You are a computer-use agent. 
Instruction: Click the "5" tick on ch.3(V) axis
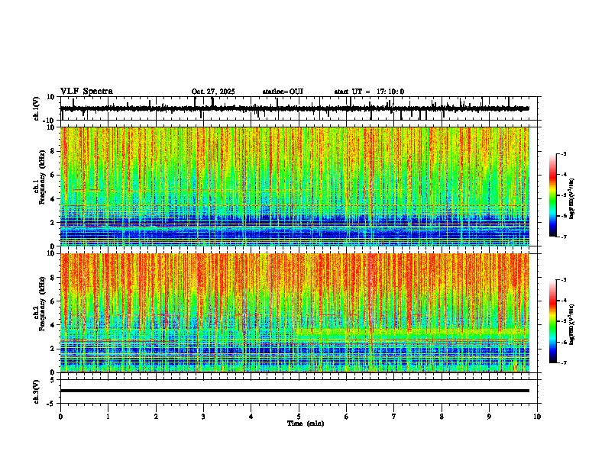pyautogui.click(x=53, y=379)
